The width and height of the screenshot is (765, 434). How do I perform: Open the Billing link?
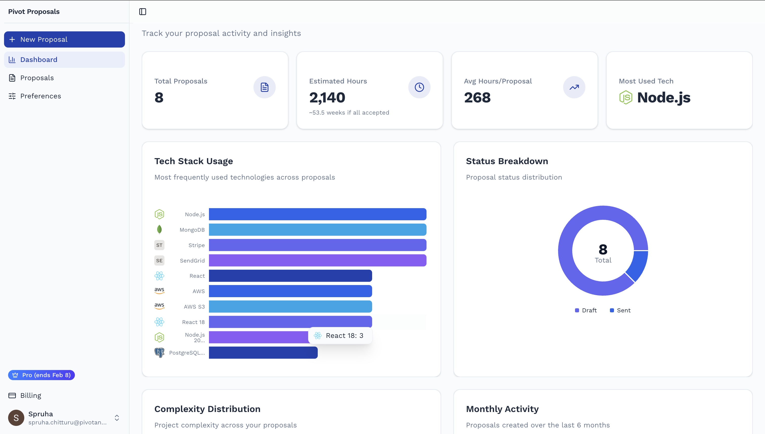[30, 396]
